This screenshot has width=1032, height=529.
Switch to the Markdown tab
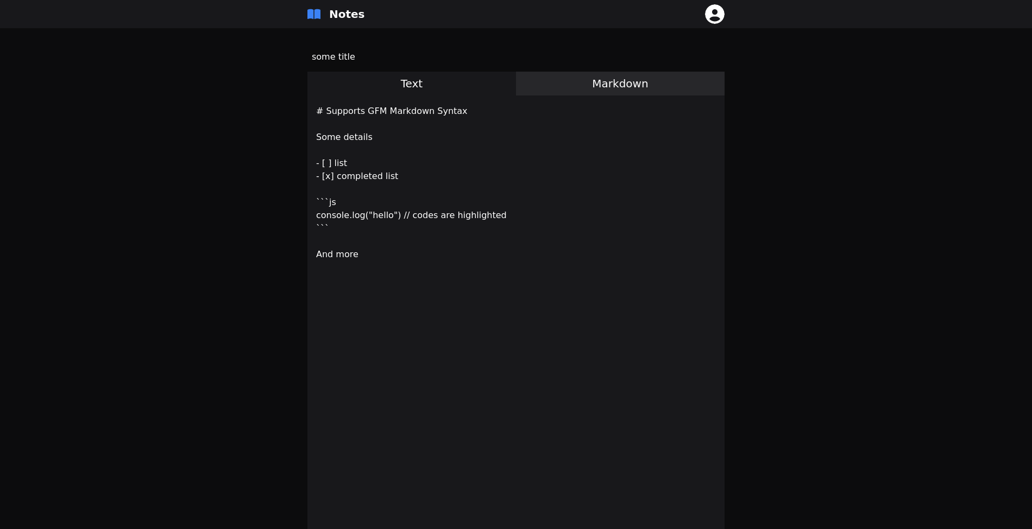tap(620, 84)
